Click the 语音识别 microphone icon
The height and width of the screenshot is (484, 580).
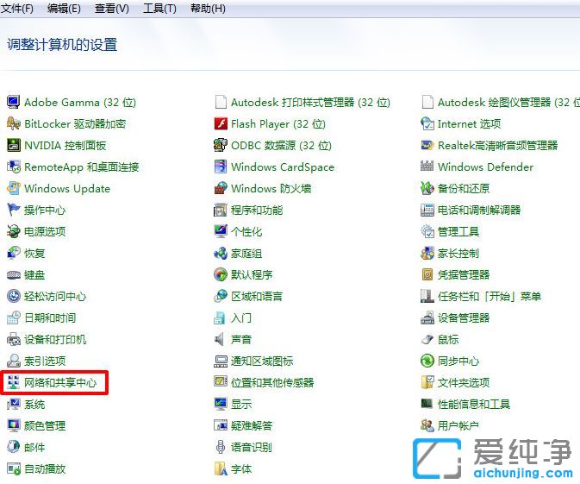click(x=221, y=447)
